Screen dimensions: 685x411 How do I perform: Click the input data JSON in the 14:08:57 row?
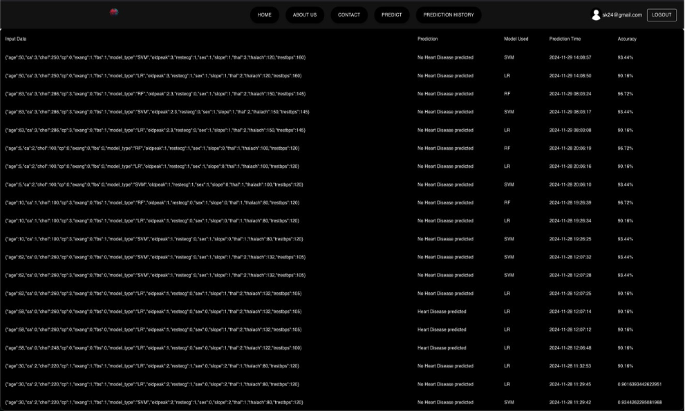(156, 57)
